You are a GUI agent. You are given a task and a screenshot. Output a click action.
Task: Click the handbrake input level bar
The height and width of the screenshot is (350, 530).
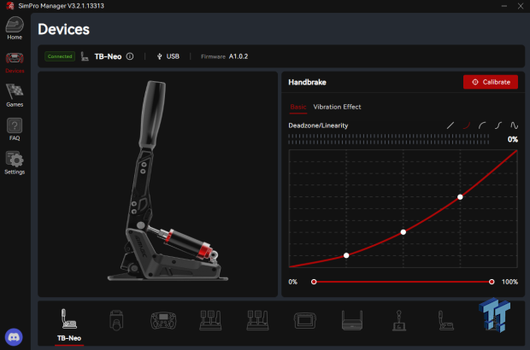(x=389, y=139)
